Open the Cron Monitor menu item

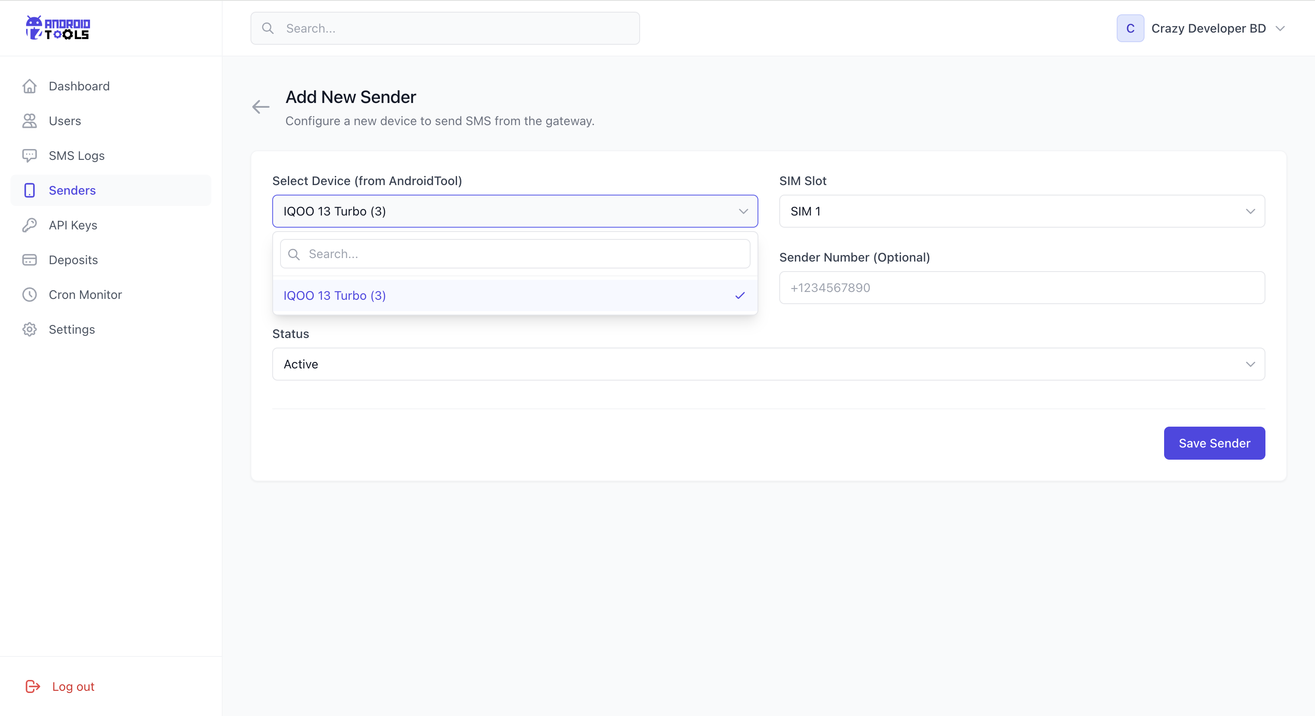[111, 295]
